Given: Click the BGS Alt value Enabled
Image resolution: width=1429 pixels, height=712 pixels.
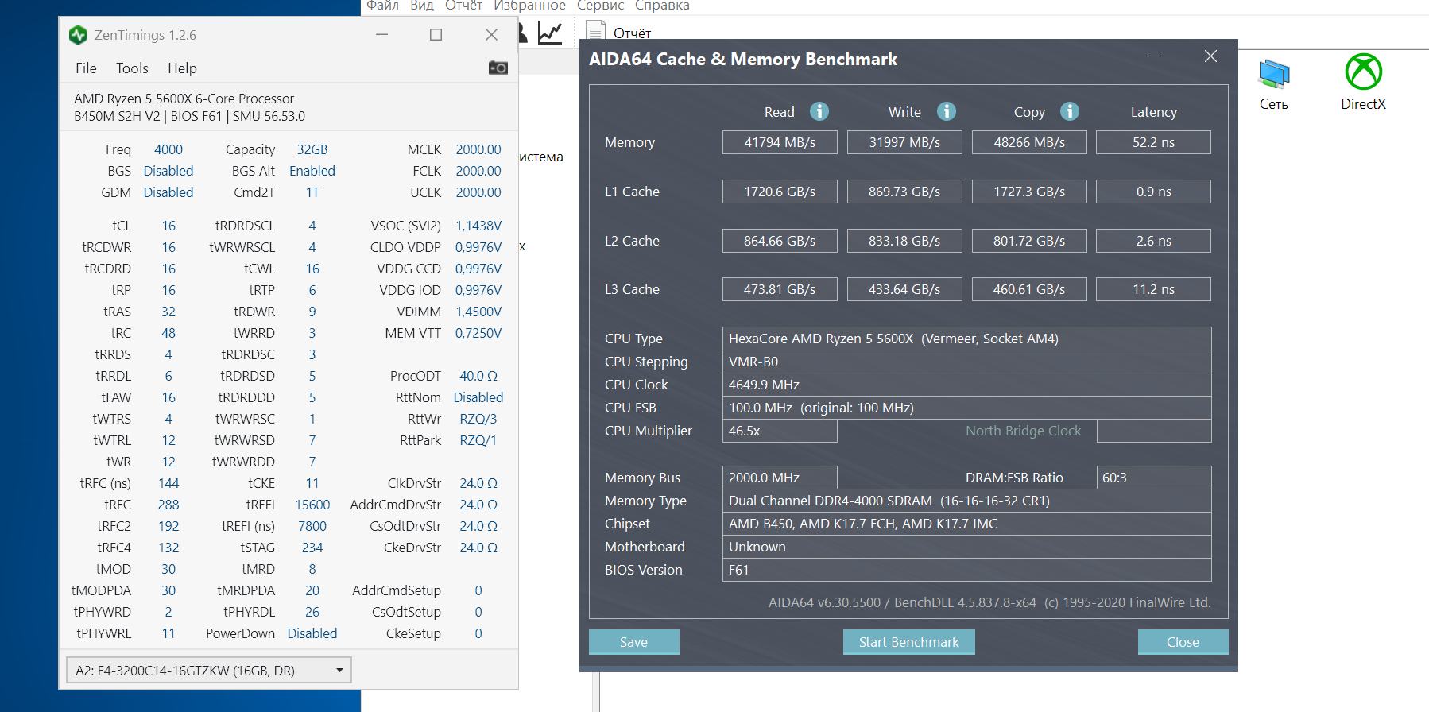Looking at the screenshot, I should pyautogui.click(x=312, y=171).
